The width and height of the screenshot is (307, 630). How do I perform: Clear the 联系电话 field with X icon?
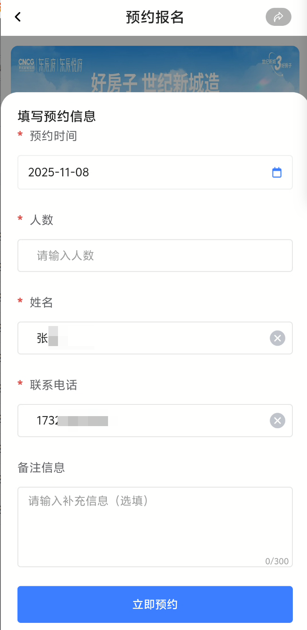(x=277, y=420)
